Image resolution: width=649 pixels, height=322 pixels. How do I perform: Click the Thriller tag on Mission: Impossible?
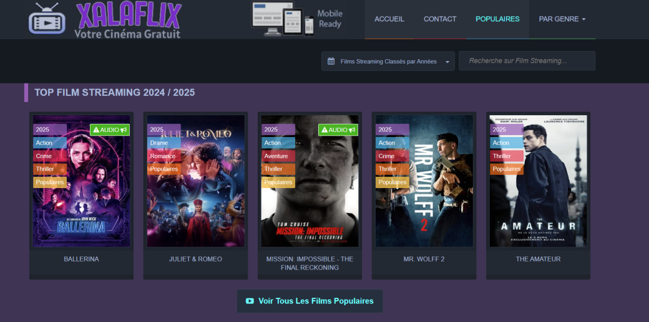pos(278,169)
